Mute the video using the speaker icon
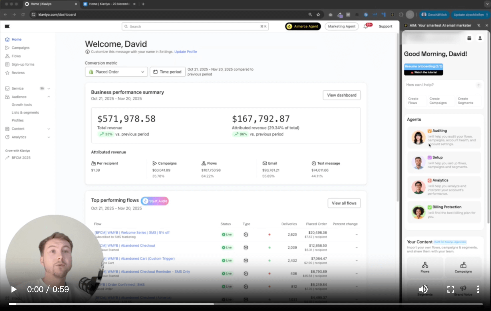491x311 pixels. click(x=423, y=289)
